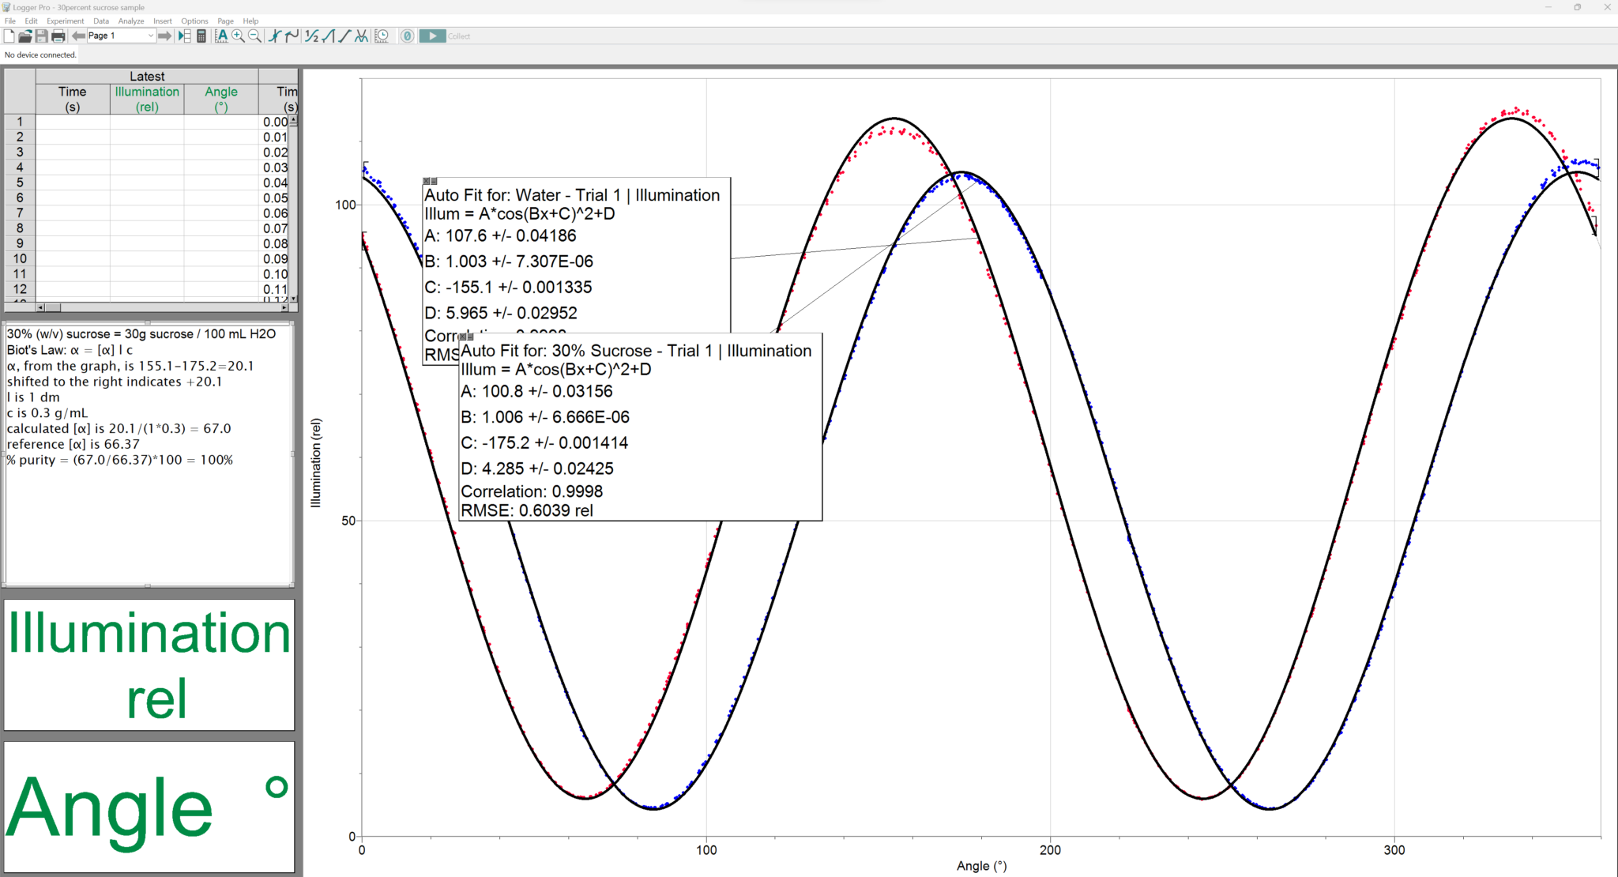The height and width of the screenshot is (877, 1618).
Task: Go to the previous page arrow
Action: pos(78,36)
